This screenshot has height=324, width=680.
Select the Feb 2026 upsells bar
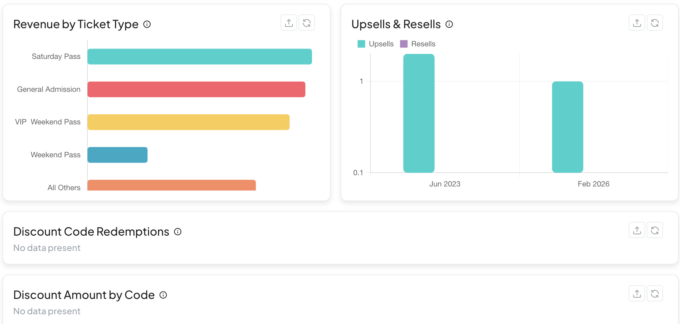point(568,127)
